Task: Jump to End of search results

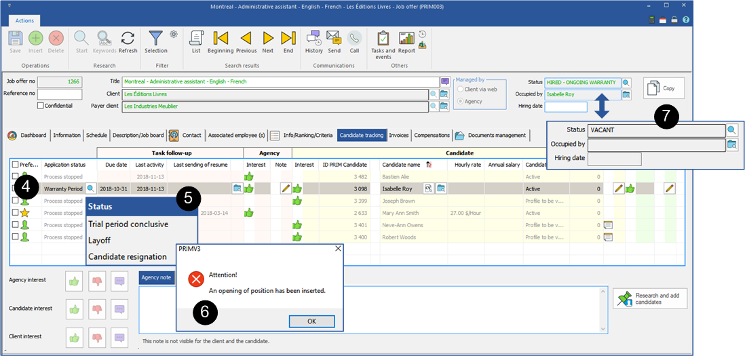Action: pos(288,38)
